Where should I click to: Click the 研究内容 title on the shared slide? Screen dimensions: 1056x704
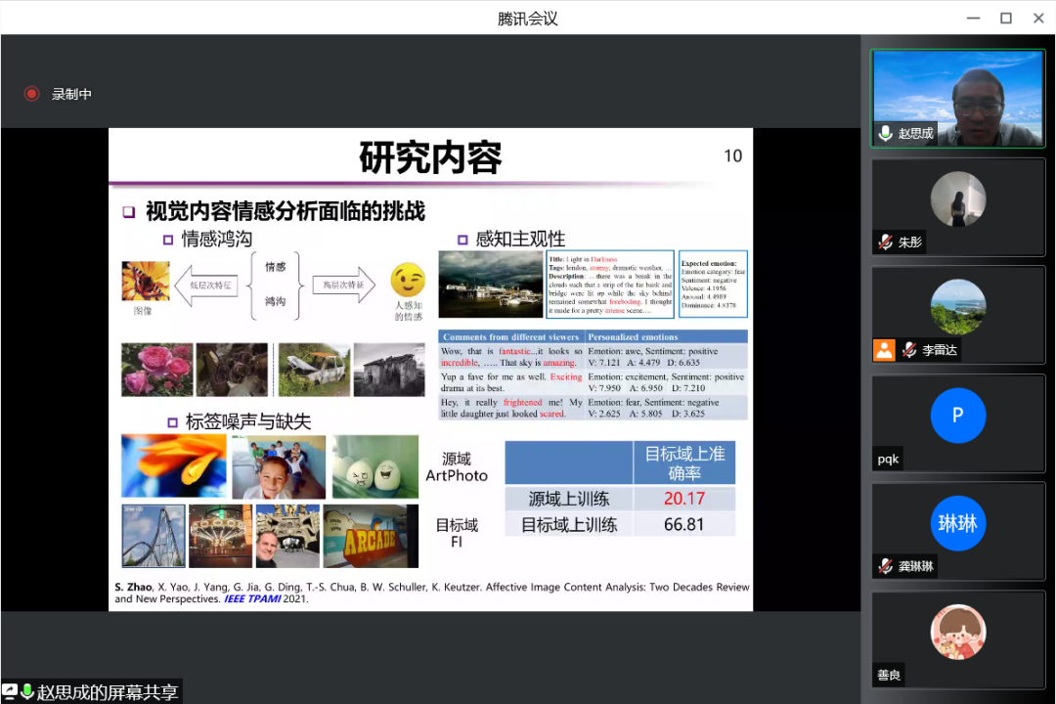pos(430,157)
